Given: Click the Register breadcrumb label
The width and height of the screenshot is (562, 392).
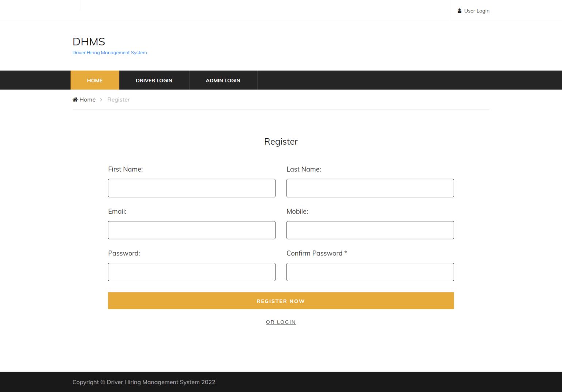Looking at the screenshot, I should point(118,99).
